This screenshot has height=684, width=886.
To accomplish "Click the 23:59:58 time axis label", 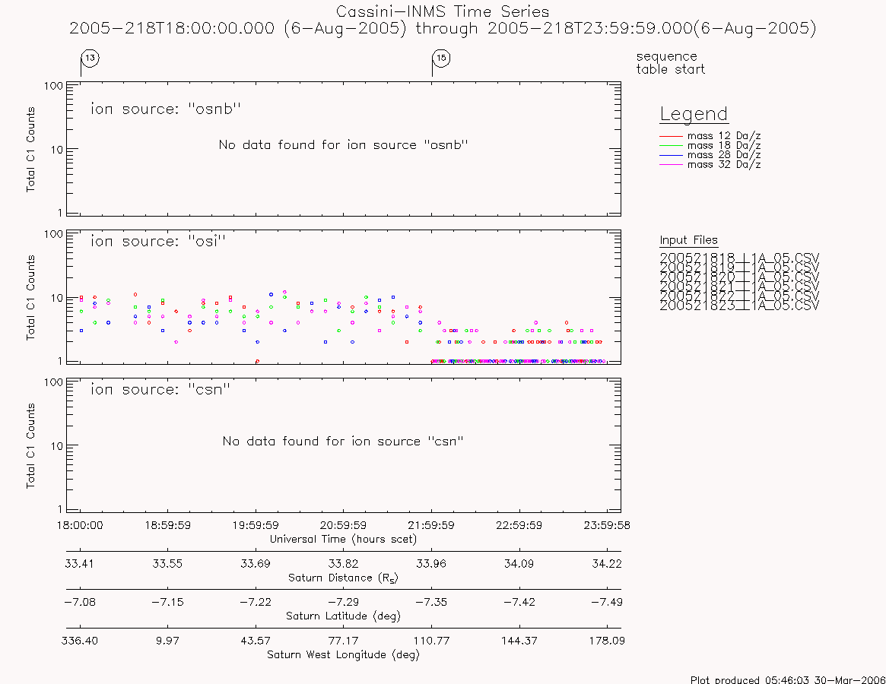I will click(x=607, y=525).
